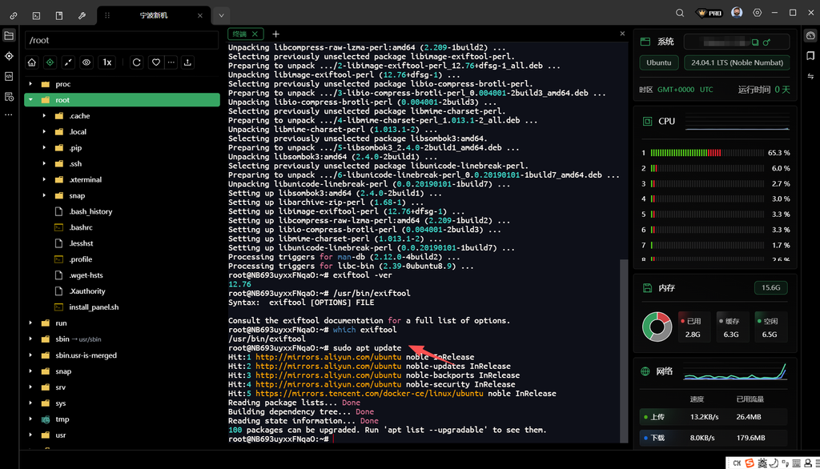Switch to the 宁波新机 session tab
The image size is (820, 469).
[x=153, y=16]
